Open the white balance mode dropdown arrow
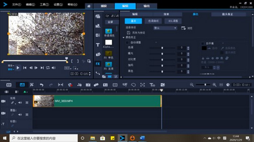The height and width of the screenshot is (142, 254). point(223,43)
